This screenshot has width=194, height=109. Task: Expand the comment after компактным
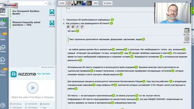(x=113, y=49)
